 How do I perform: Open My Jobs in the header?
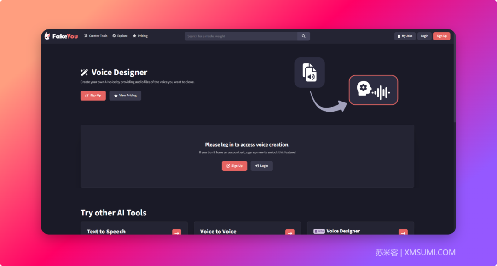[405, 36]
